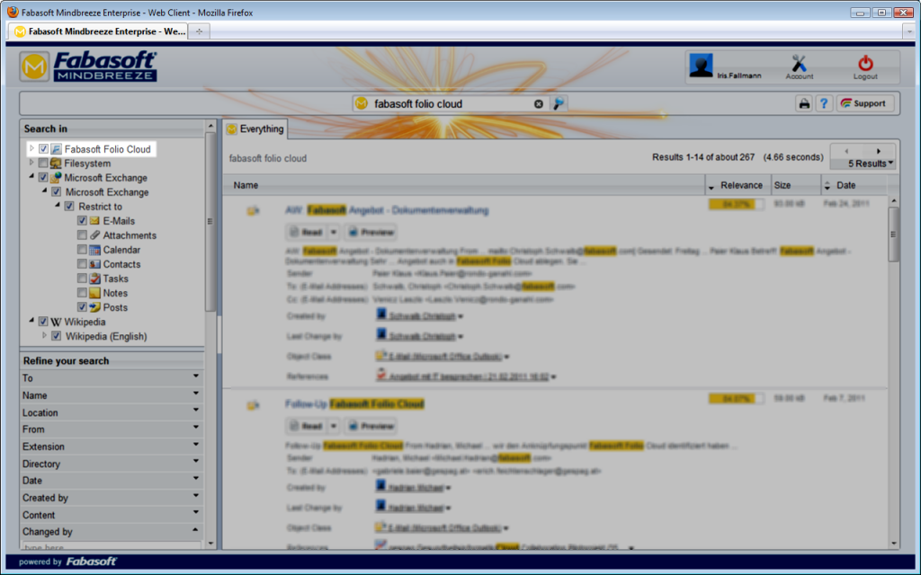Uncheck the Fabasoft Folio Cloud checkbox
Image resolution: width=921 pixels, height=575 pixels.
(x=43, y=149)
